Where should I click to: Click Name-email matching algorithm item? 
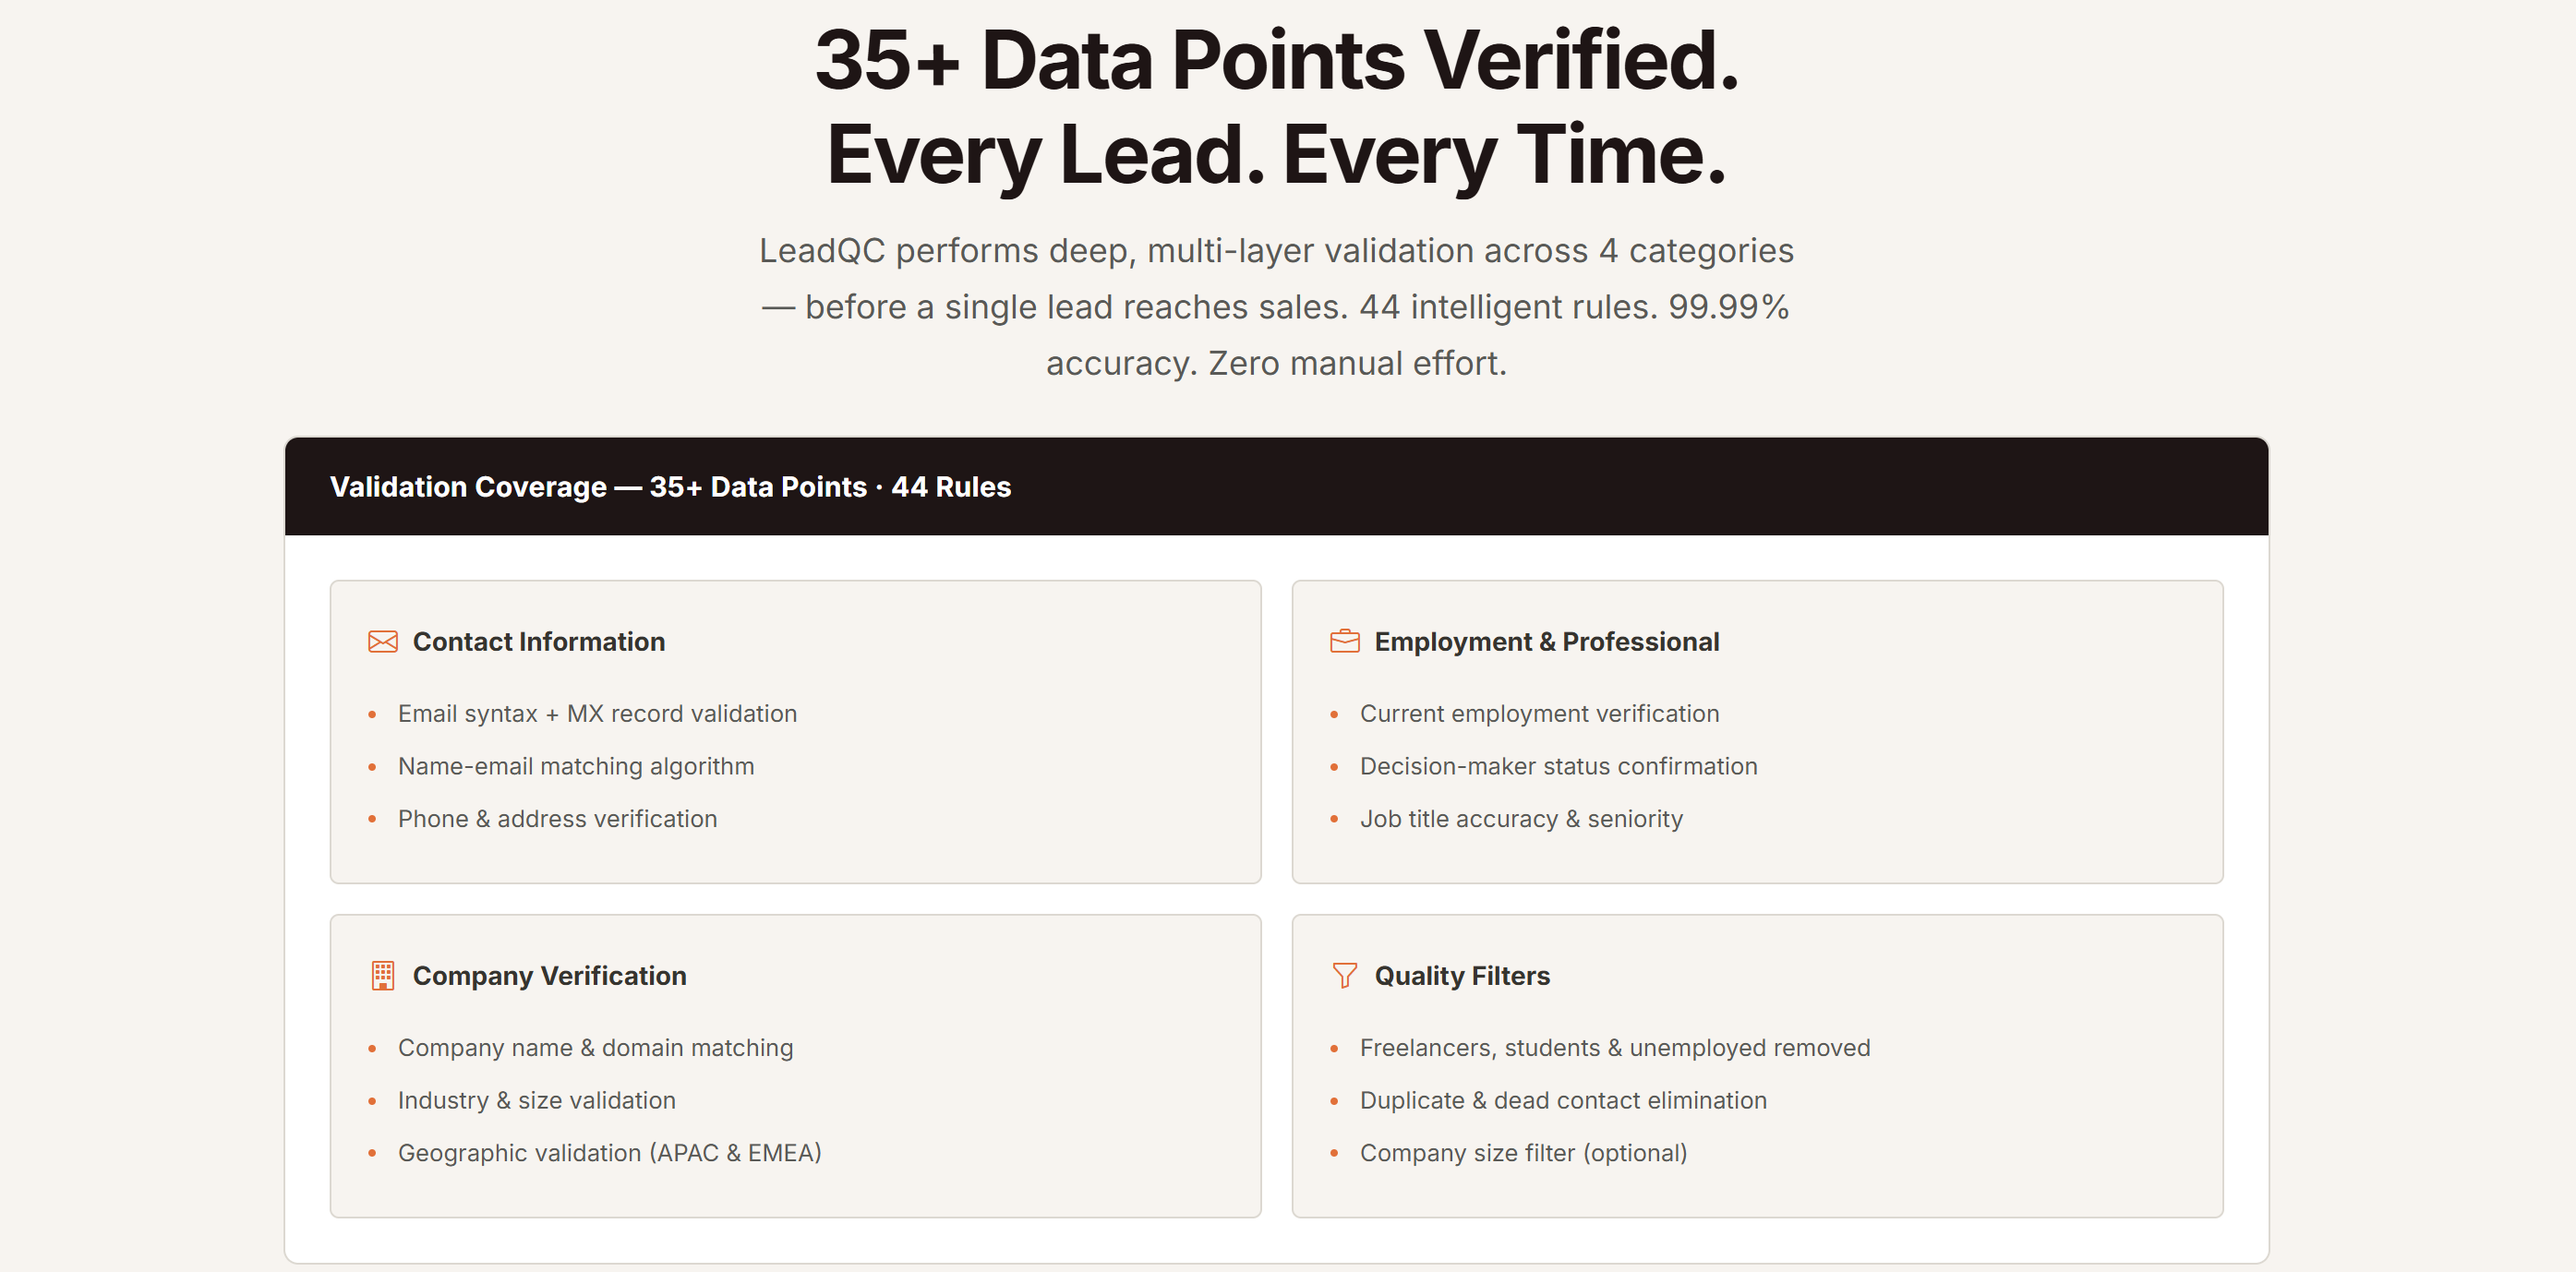tap(576, 766)
